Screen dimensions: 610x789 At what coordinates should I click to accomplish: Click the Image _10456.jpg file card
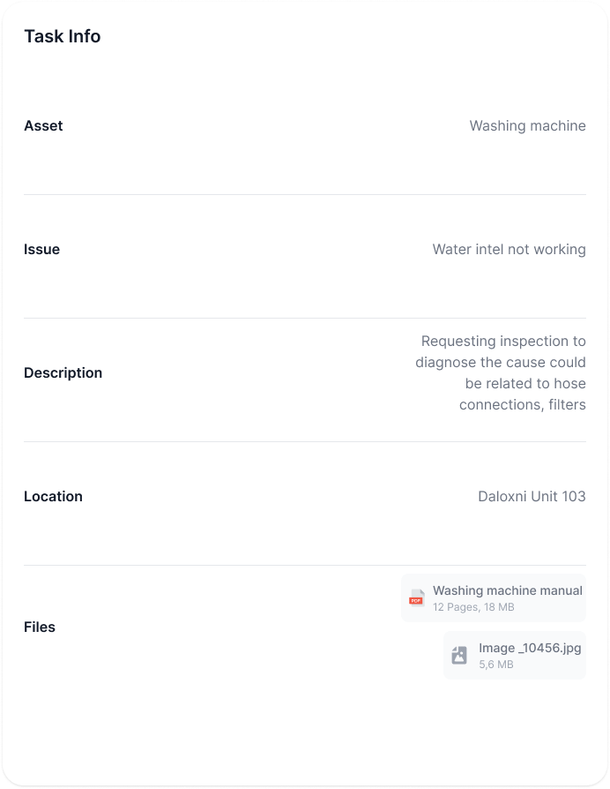(x=515, y=656)
